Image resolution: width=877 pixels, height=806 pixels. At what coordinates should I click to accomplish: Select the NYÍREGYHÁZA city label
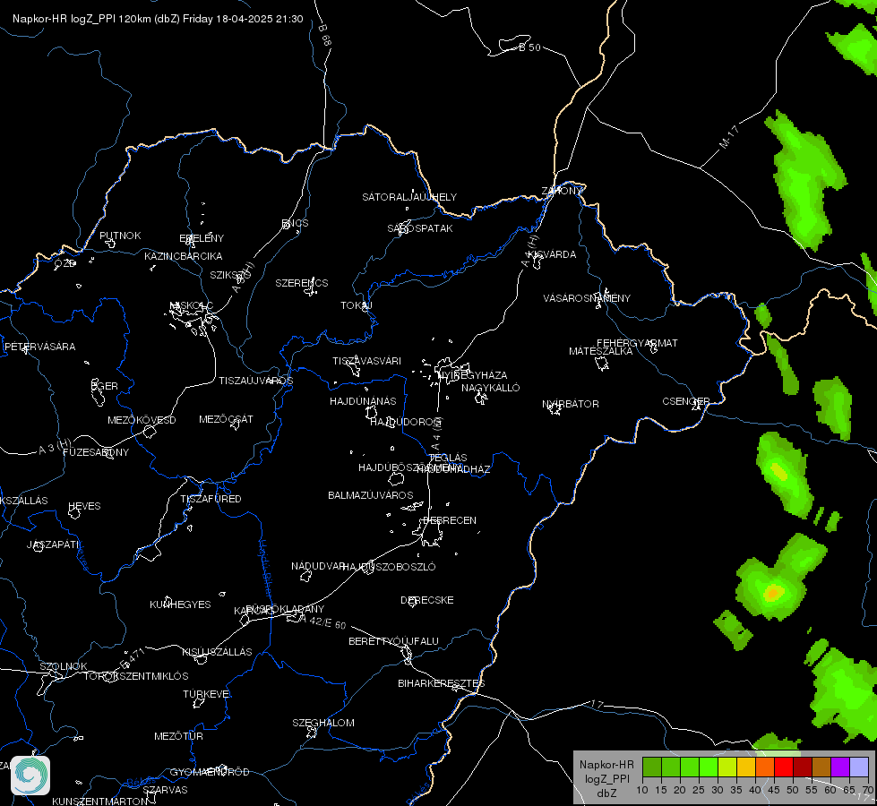point(473,375)
